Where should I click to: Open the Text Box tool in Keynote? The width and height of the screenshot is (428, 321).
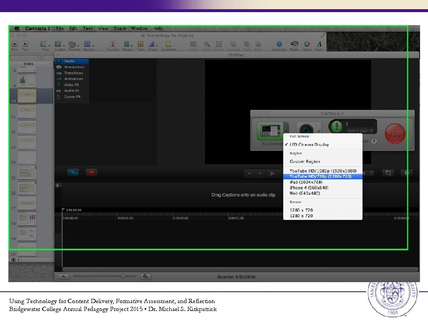point(113,44)
